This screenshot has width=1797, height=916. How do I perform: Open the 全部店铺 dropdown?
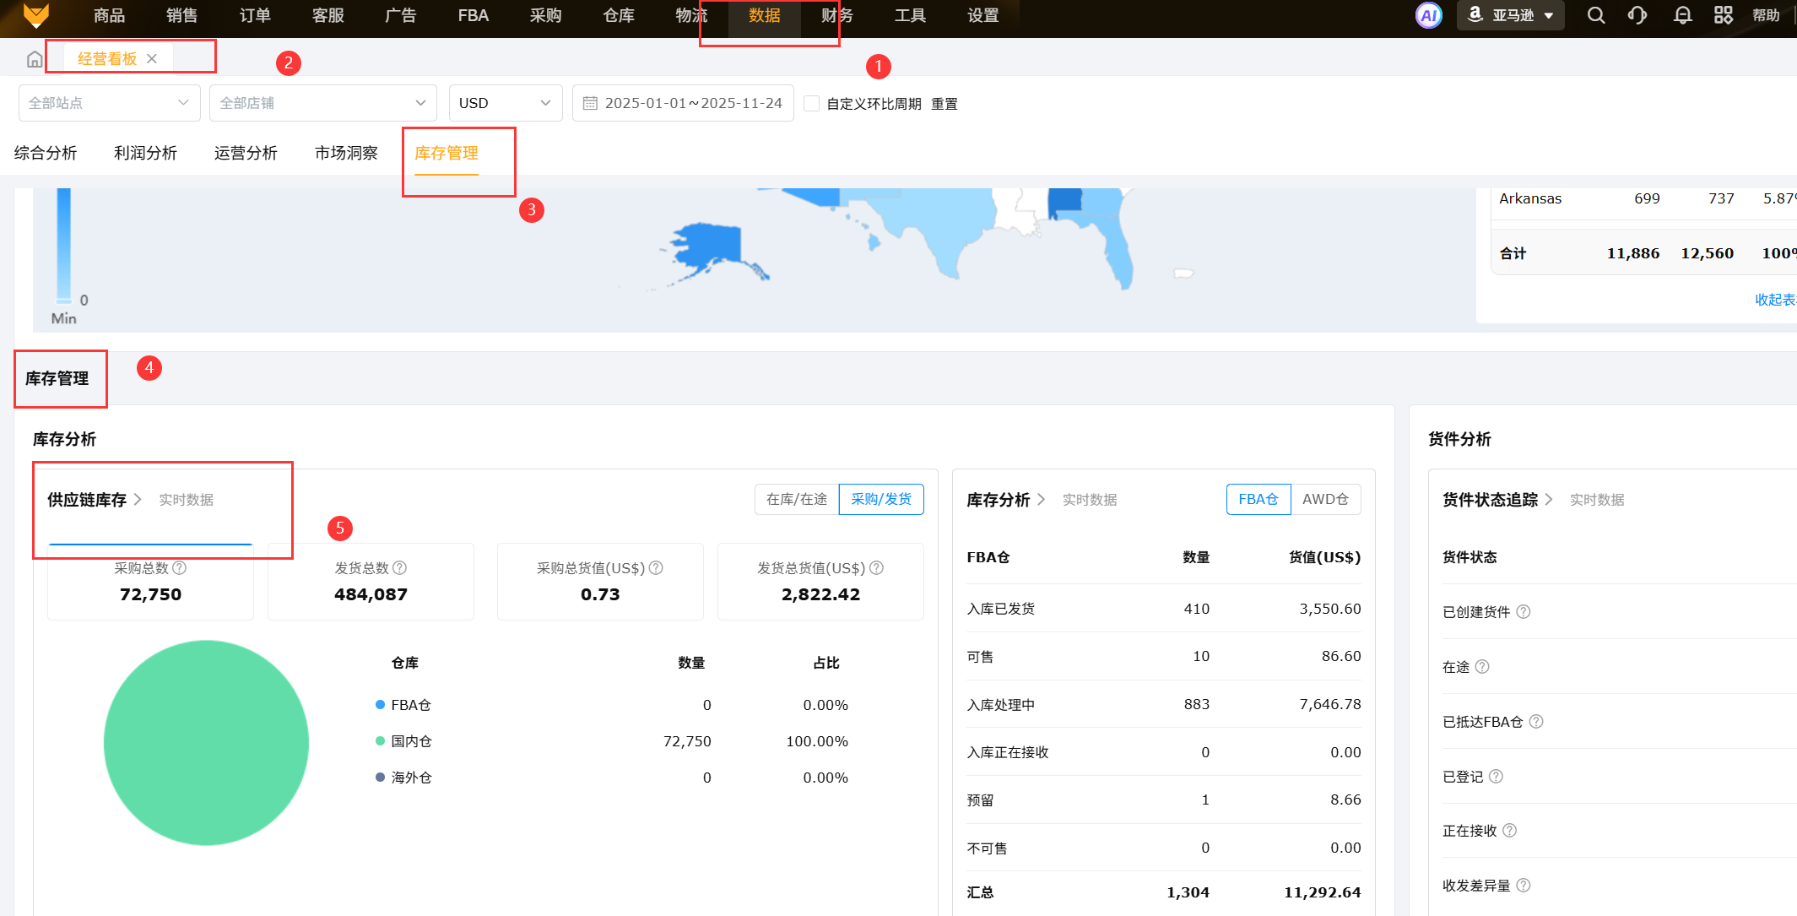(x=322, y=103)
